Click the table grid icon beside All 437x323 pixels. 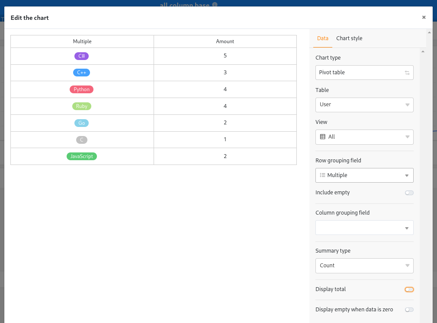(x=322, y=136)
